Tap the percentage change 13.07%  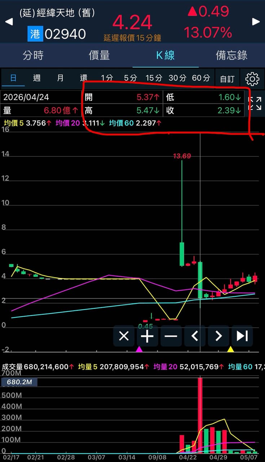click(208, 33)
